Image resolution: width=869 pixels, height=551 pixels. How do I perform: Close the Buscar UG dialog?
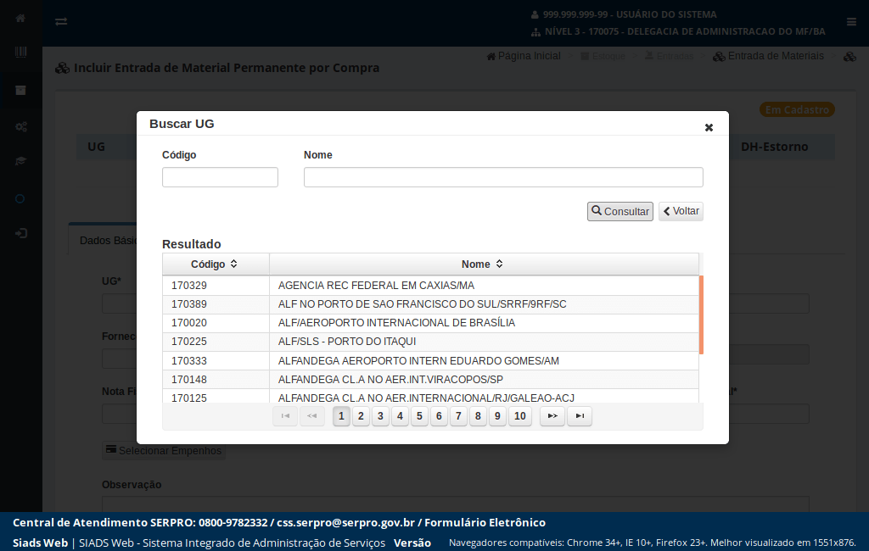709,128
